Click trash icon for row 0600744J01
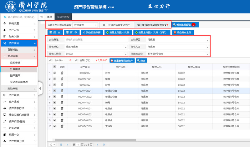 (62, 103)
